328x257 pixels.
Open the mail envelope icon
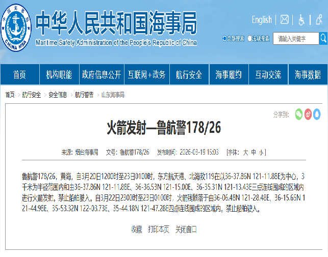(285, 20)
